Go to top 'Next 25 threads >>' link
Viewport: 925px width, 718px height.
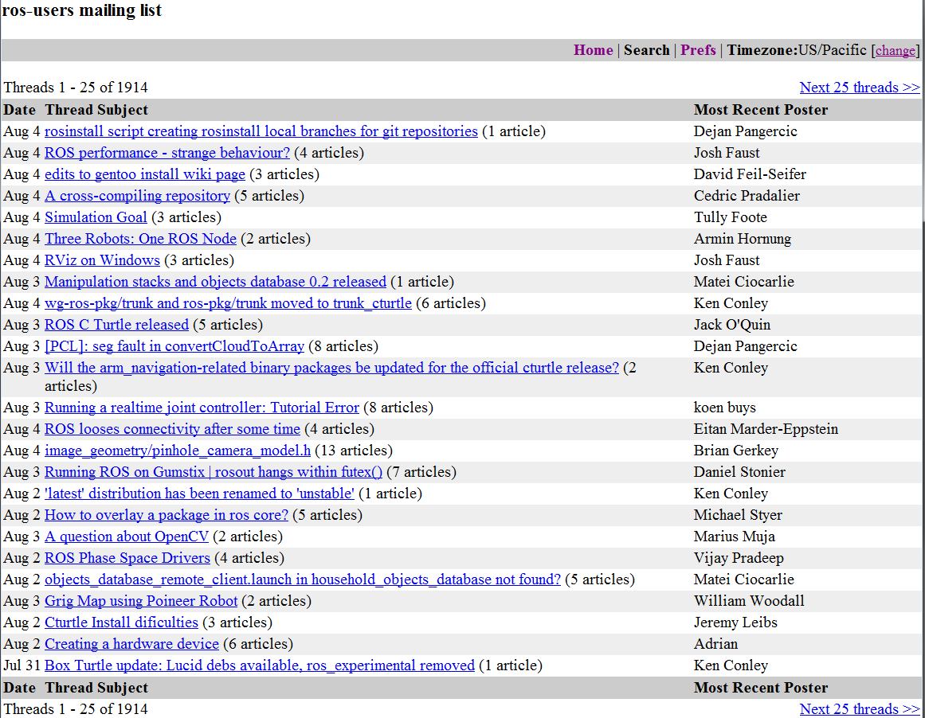[x=860, y=88]
